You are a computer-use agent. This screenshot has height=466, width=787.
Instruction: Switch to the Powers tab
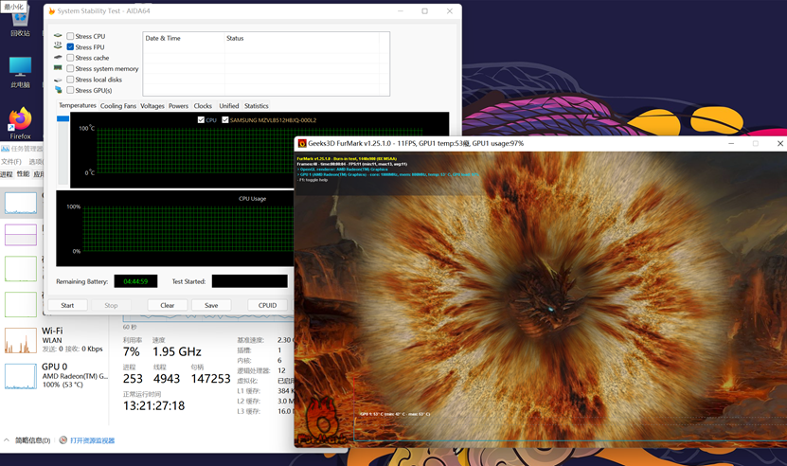[178, 106]
